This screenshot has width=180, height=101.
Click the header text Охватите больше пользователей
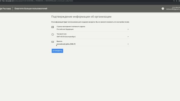point(31,9)
